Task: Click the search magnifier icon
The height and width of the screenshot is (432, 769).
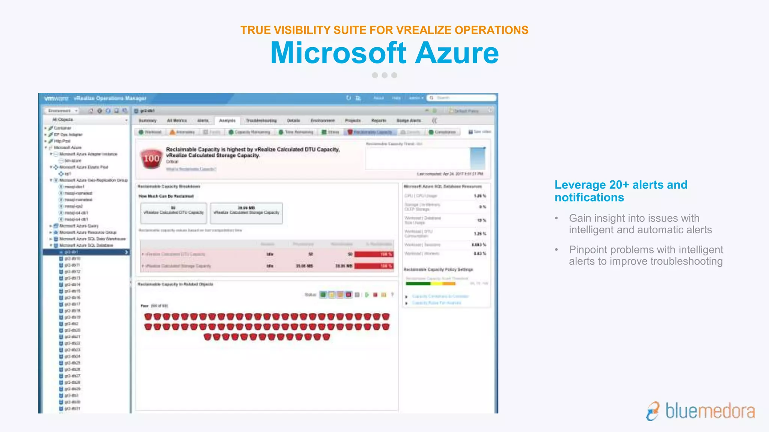Action: pos(431,98)
